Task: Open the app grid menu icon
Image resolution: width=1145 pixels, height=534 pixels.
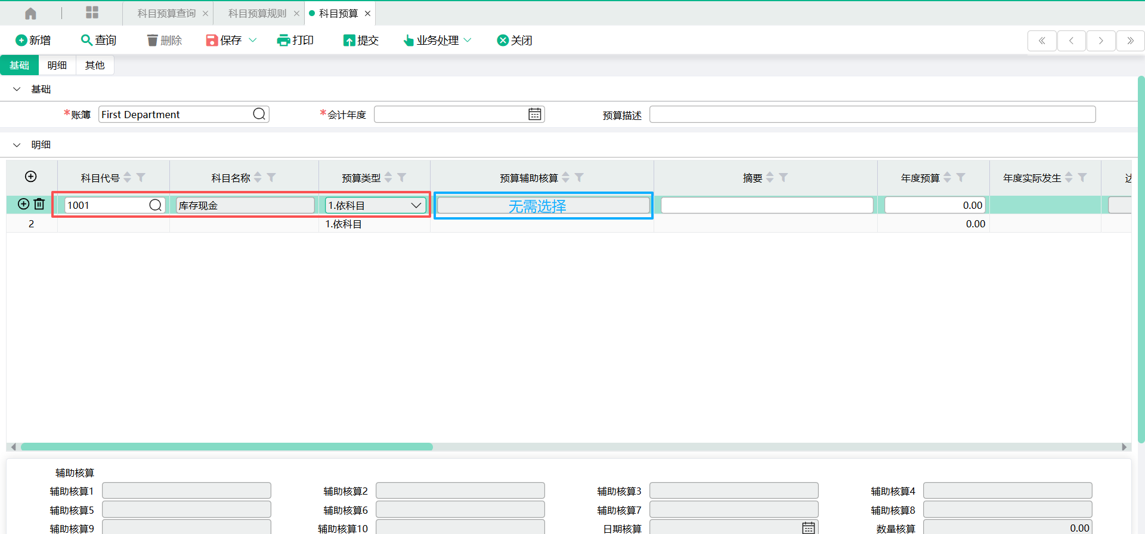Action: 92,13
